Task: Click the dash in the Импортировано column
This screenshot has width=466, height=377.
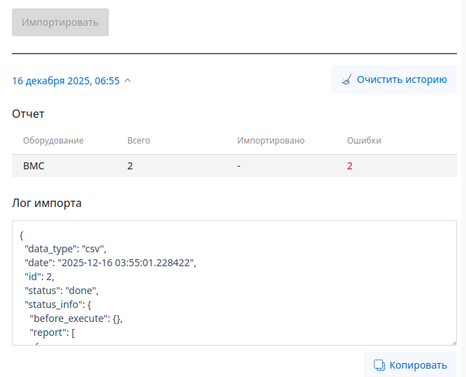Action: (239, 166)
